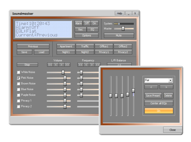Click the time and alarm LCD display
The height and width of the screenshot is (142, 191).
(44, 29)
